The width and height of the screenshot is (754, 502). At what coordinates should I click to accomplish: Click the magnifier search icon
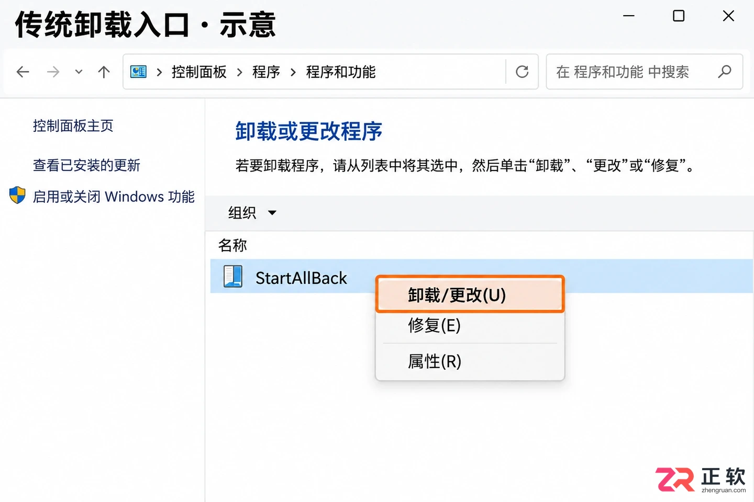[x=725, y=72]
